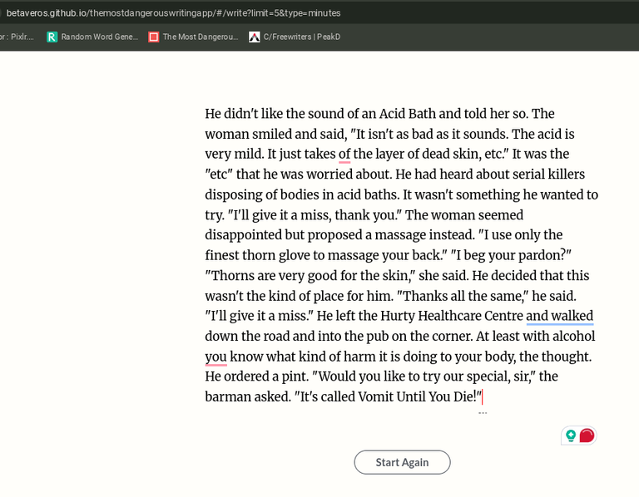639x497 pixels.
Task: Click the green Grammarly lightbulb icon
Action: point(571,435)
